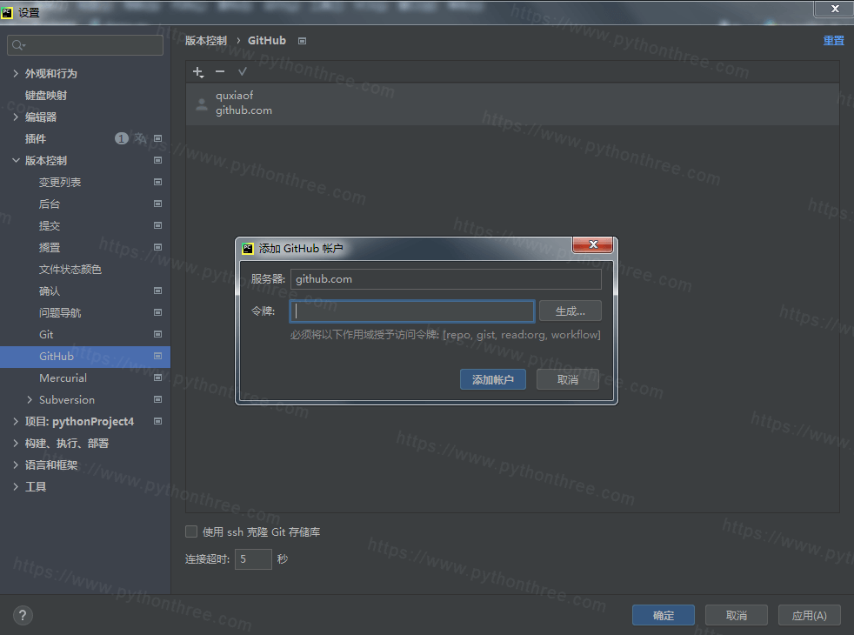Select 变更列表 in the settings tree
The width and height of the screenshot is (854, 635).
coord(60,183)
